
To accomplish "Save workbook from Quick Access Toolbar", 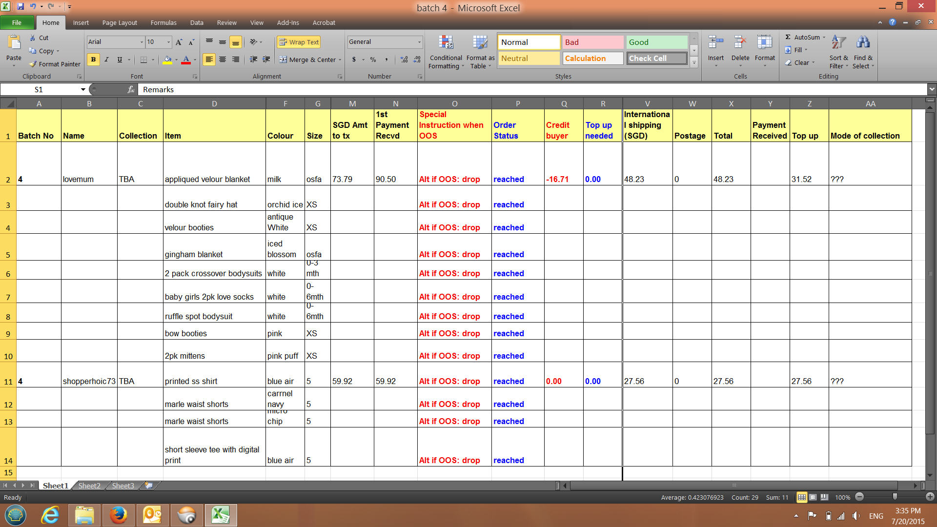I will pyautogui.click(x=20, y=7).
